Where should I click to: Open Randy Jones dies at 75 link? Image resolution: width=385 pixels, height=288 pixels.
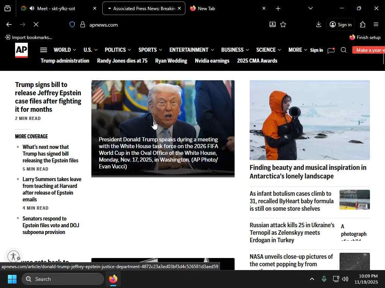[122, 61]
